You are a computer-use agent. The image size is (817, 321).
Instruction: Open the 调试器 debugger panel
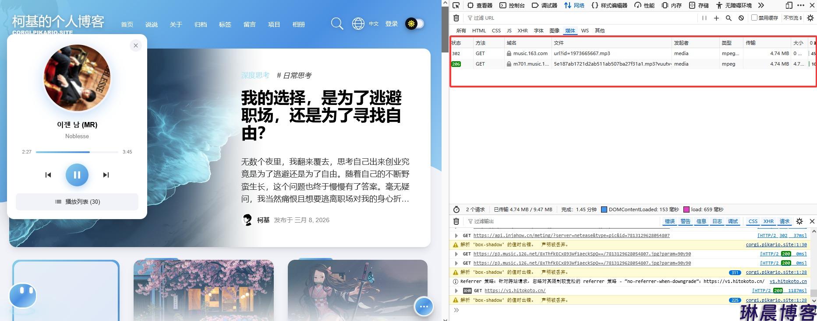[x=545, y=5]
